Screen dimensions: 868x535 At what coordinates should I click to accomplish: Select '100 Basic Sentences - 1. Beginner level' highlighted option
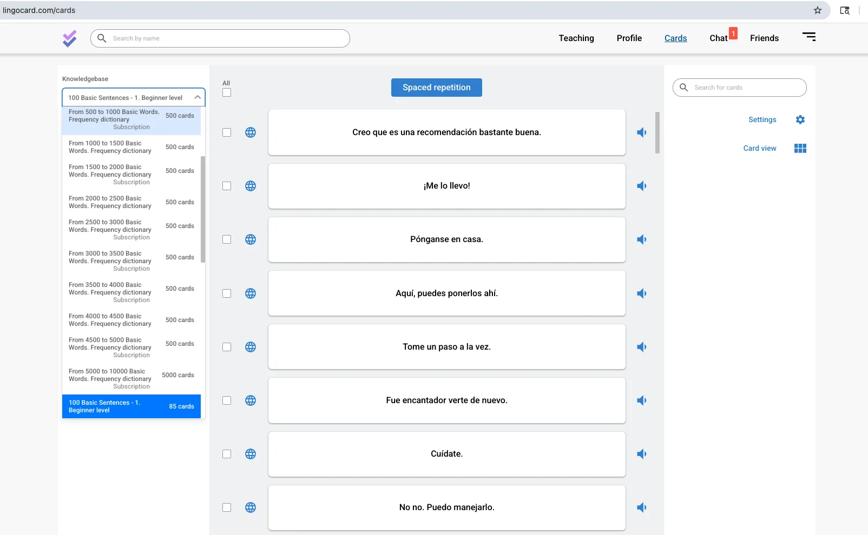point(131,406)
